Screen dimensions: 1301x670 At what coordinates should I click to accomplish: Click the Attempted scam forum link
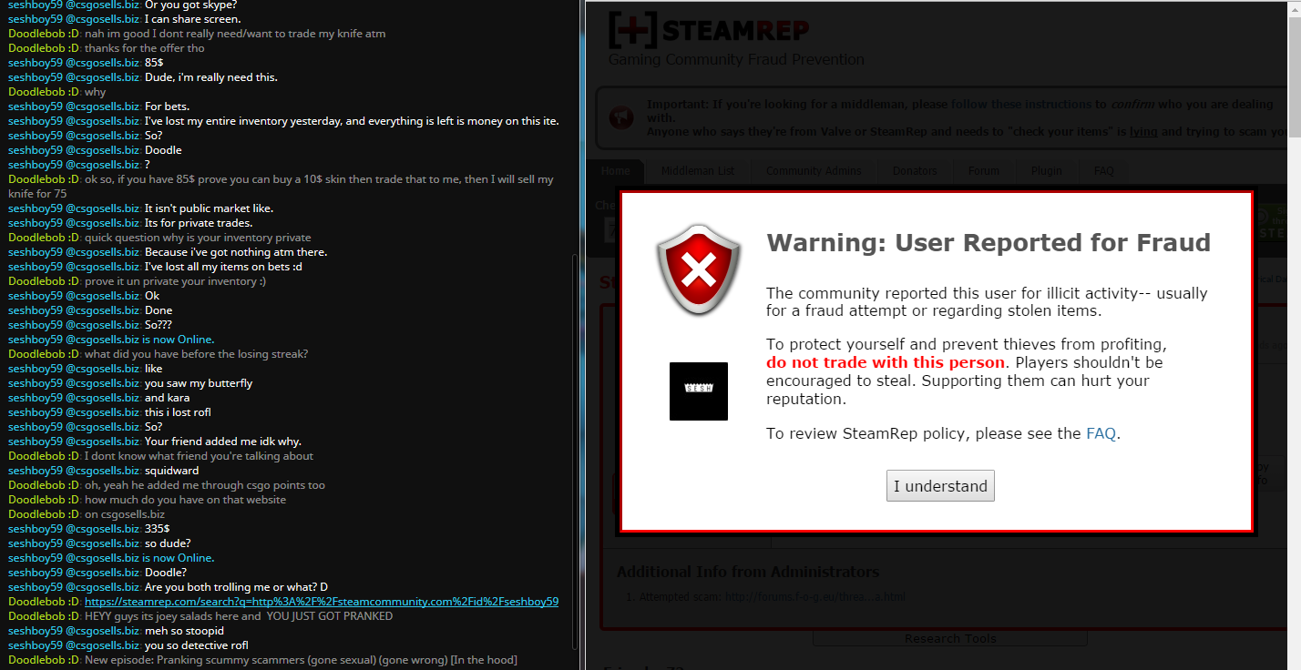[815, 597]
